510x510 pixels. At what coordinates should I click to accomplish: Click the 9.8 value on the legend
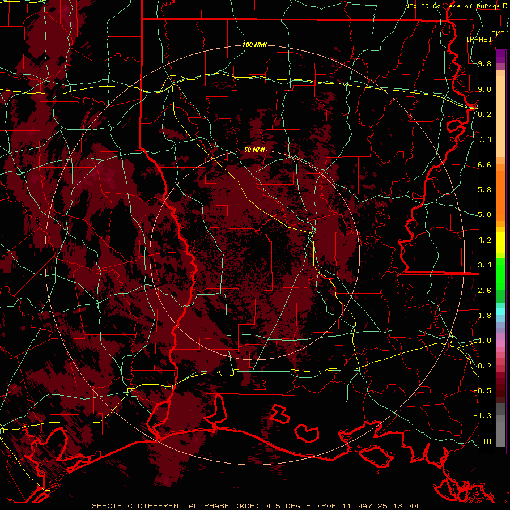[484, 64]
